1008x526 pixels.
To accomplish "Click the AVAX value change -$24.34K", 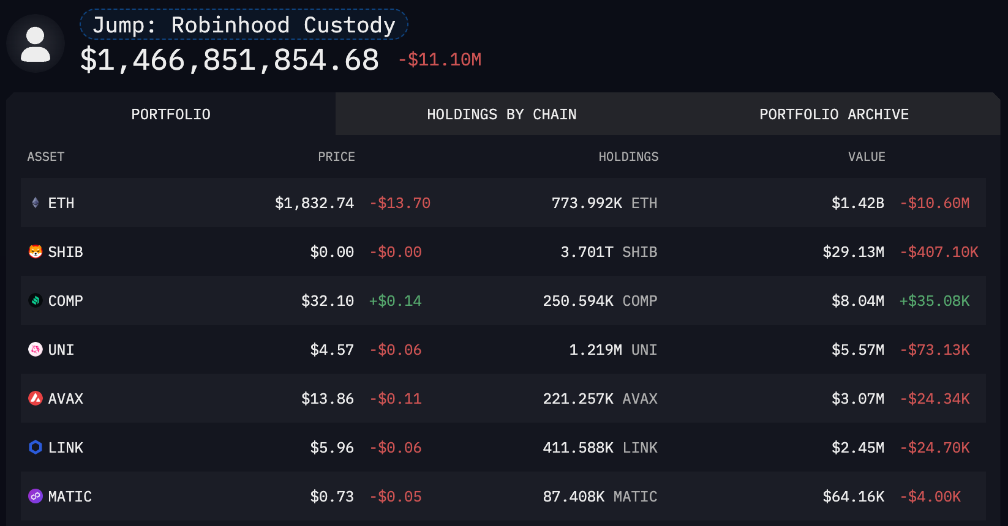I will point(935,399).
